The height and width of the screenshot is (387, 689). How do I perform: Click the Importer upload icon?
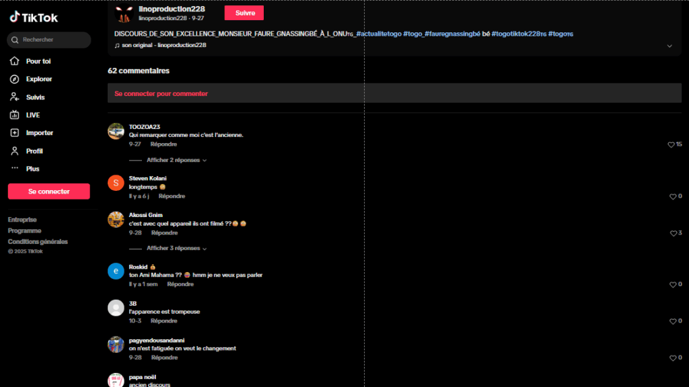tap(14, 133)
